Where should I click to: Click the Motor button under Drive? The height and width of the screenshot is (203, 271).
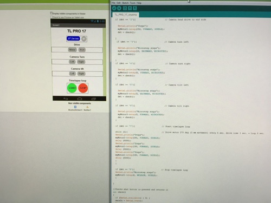[x=72, y=50]
